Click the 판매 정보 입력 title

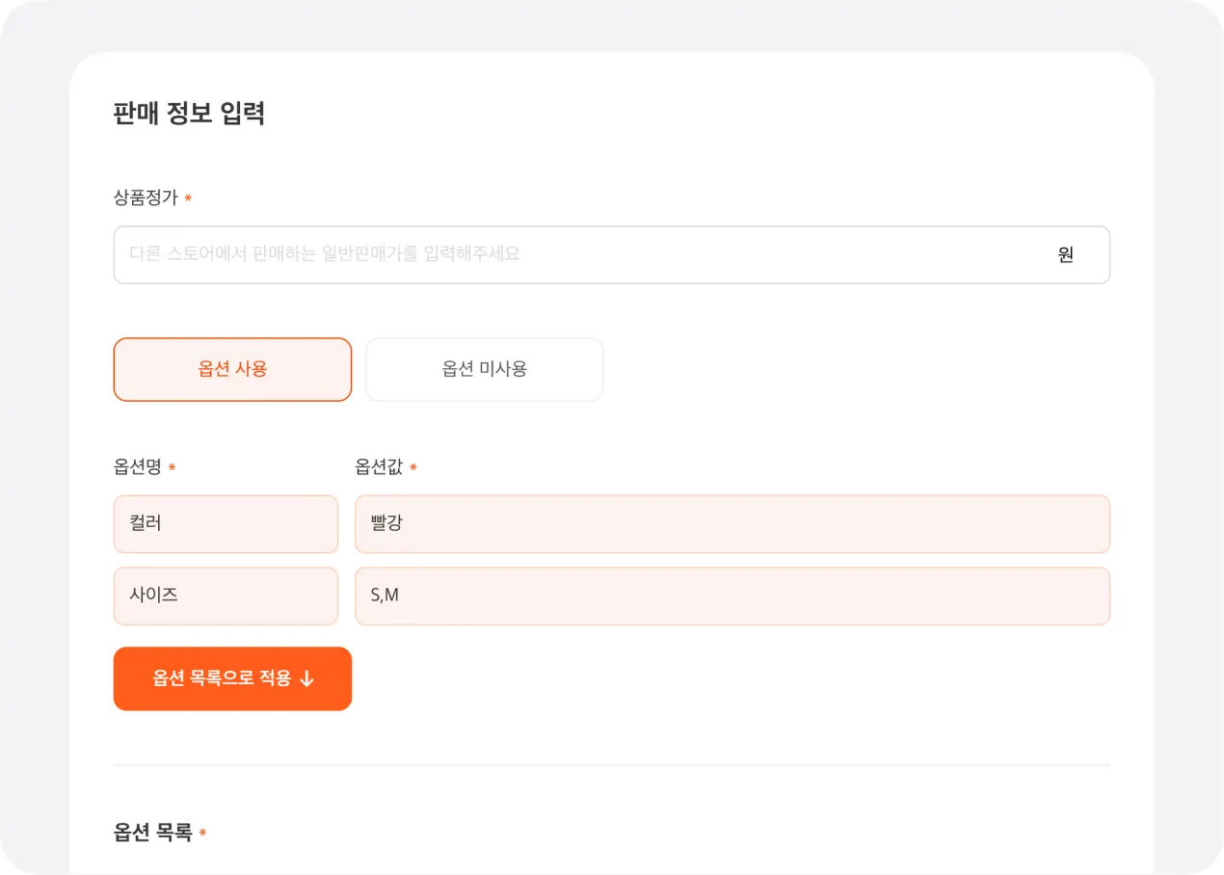[189, 114]
